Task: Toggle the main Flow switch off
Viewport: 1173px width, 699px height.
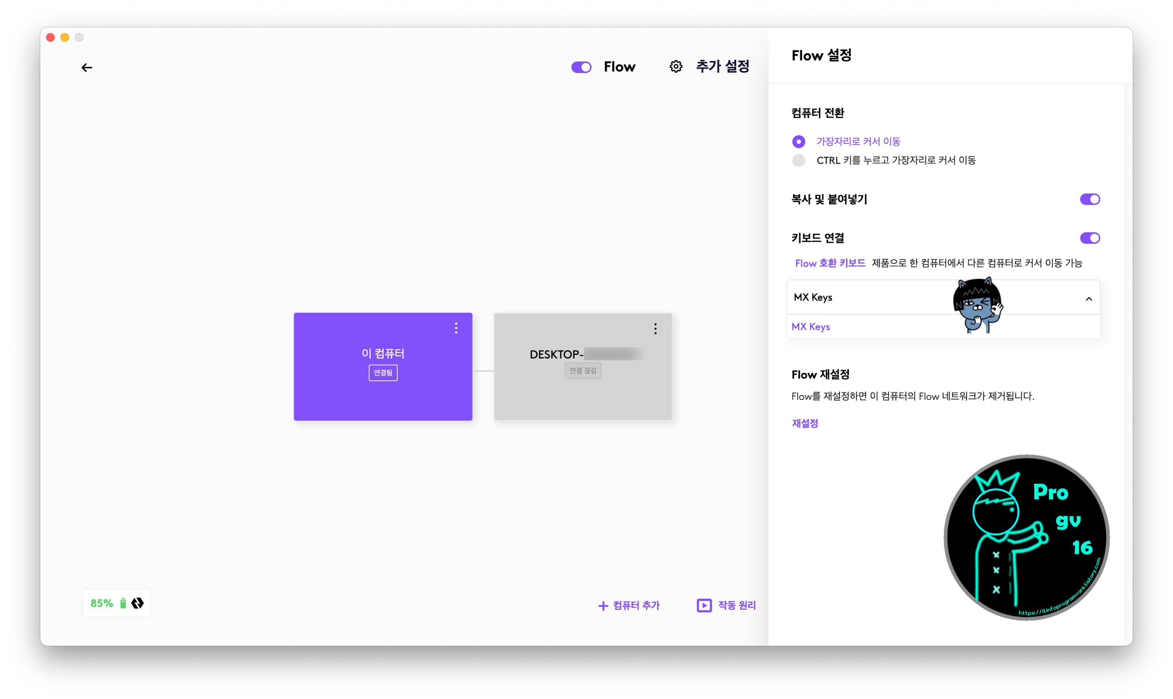Action: [581, 67]
